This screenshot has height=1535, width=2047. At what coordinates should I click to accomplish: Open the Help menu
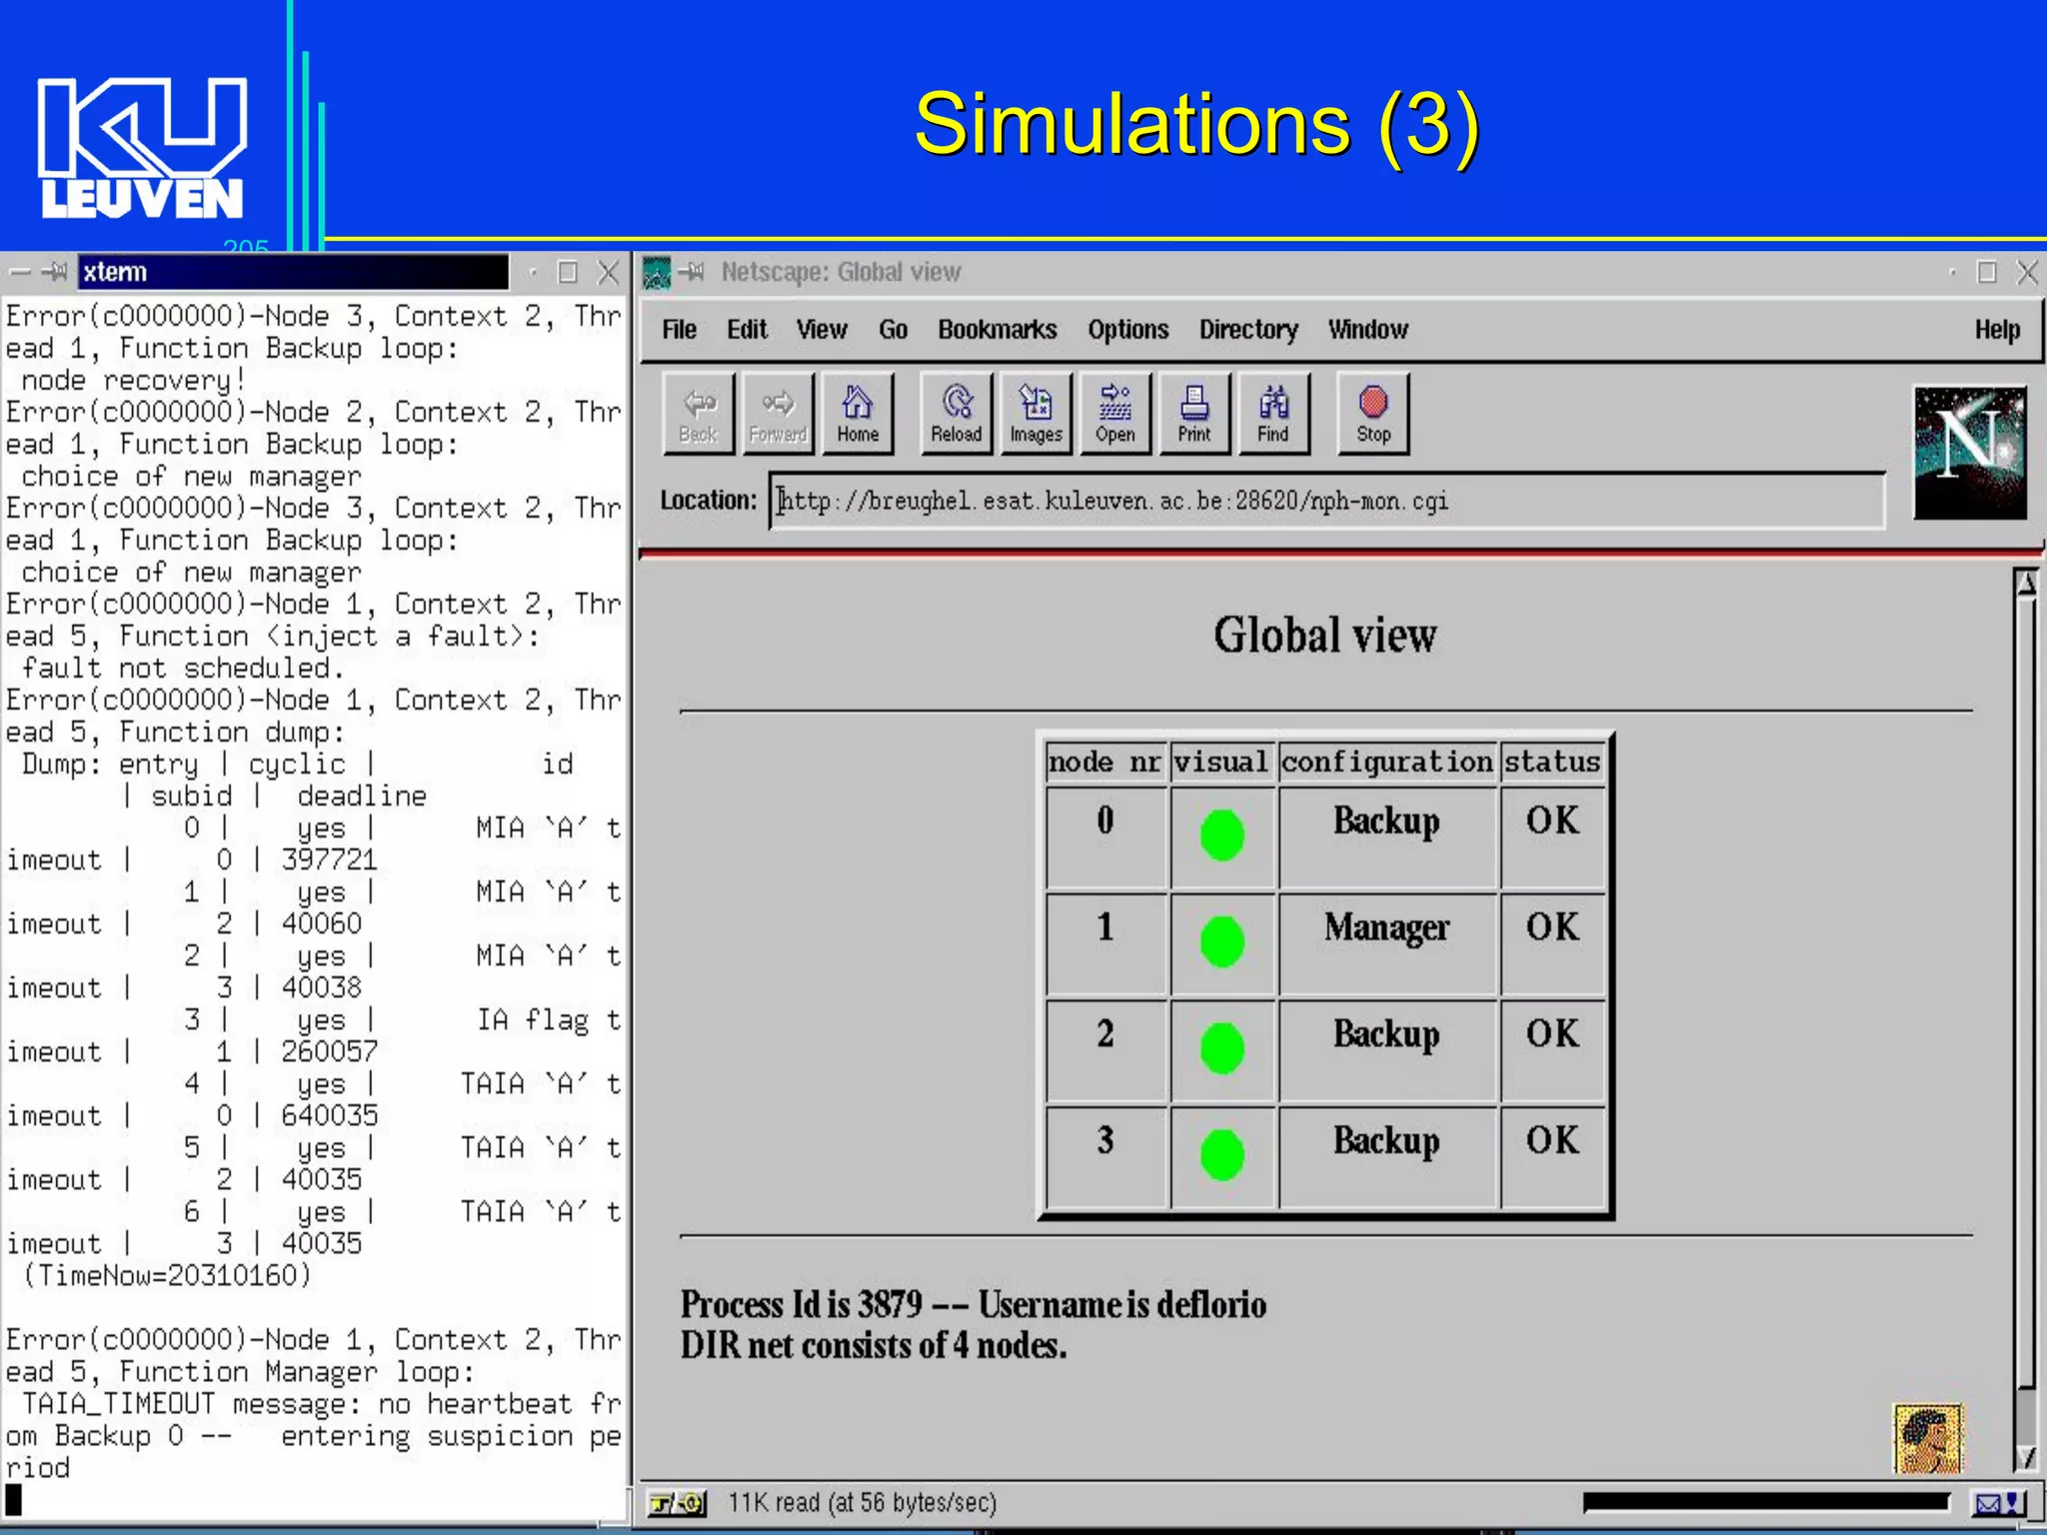pyautogui.click(x=1997, y=330)
